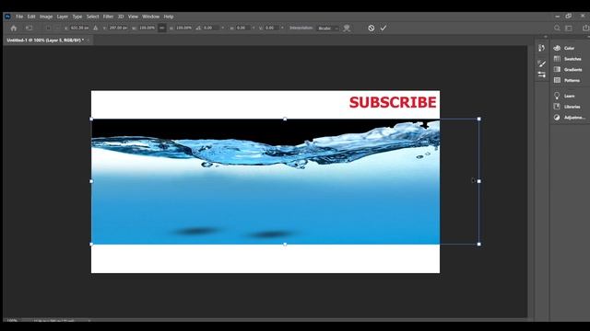This screenshot has width=590, height=331.
Task: Open the Layer menu
Action: (63, 17)
